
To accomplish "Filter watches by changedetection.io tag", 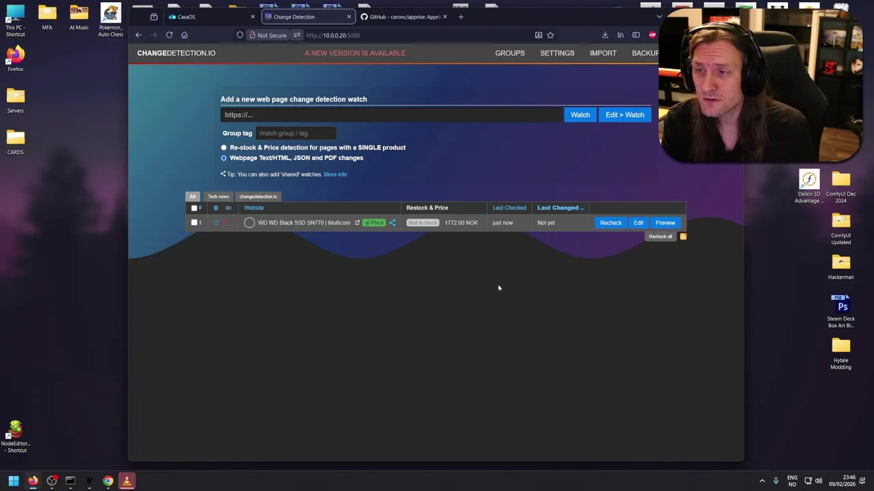I will pyautogui.click(x=258, y=196).
